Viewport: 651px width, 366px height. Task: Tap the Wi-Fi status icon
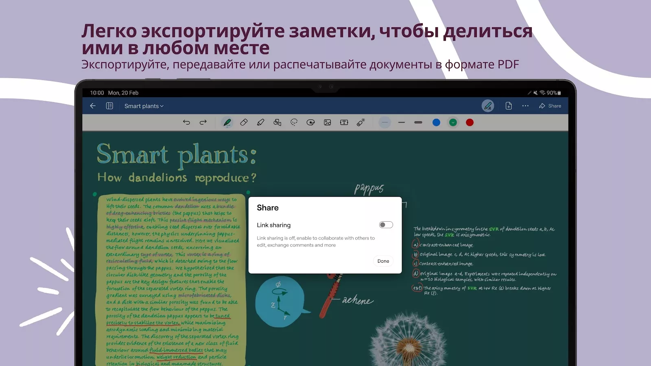(542, 93)
